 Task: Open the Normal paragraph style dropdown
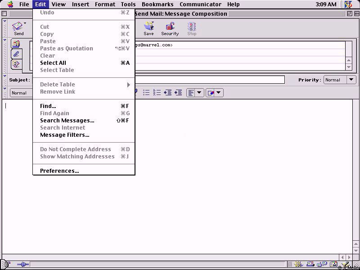(x=21, y=93)
